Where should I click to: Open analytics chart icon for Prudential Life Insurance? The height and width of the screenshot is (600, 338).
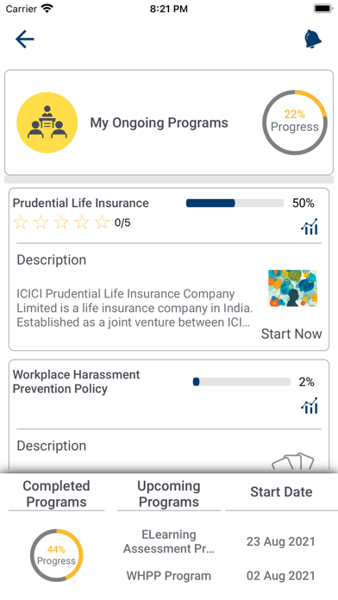tap(310, 226)
